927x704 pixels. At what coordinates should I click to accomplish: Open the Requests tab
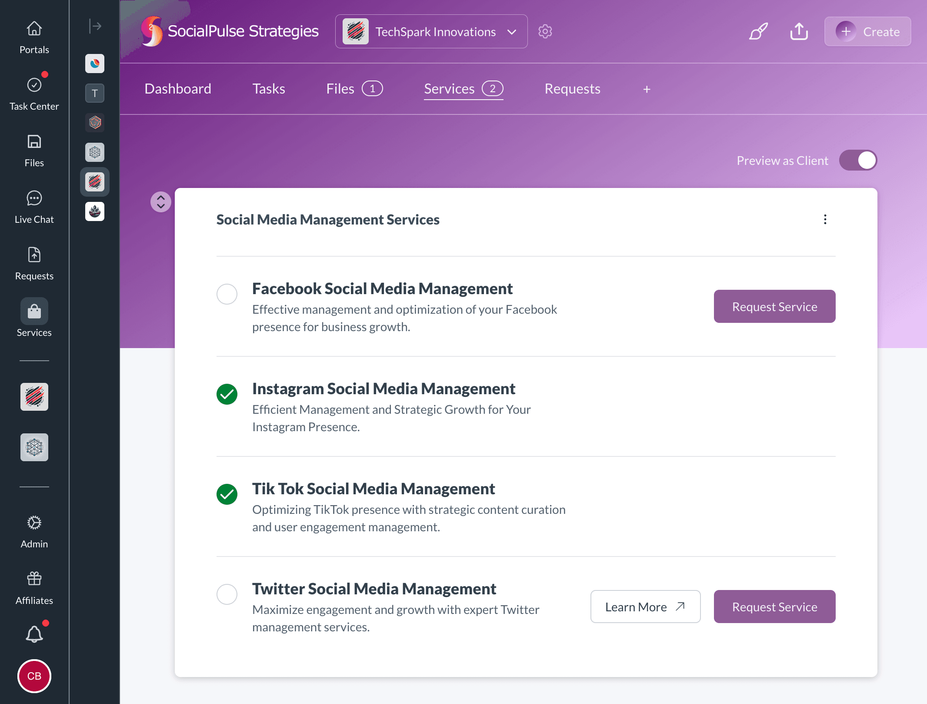click(572, 88)
